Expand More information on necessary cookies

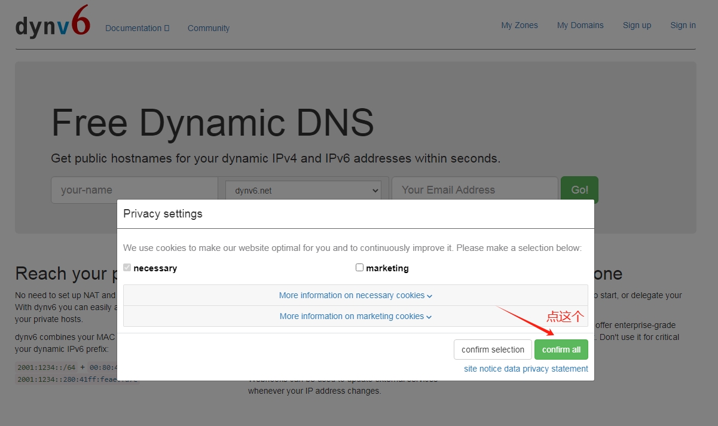[355, 295]
